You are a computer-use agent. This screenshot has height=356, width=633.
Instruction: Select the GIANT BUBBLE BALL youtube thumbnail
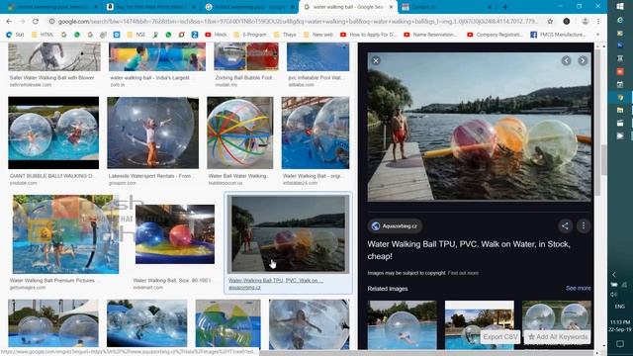[x=53, y=133]
